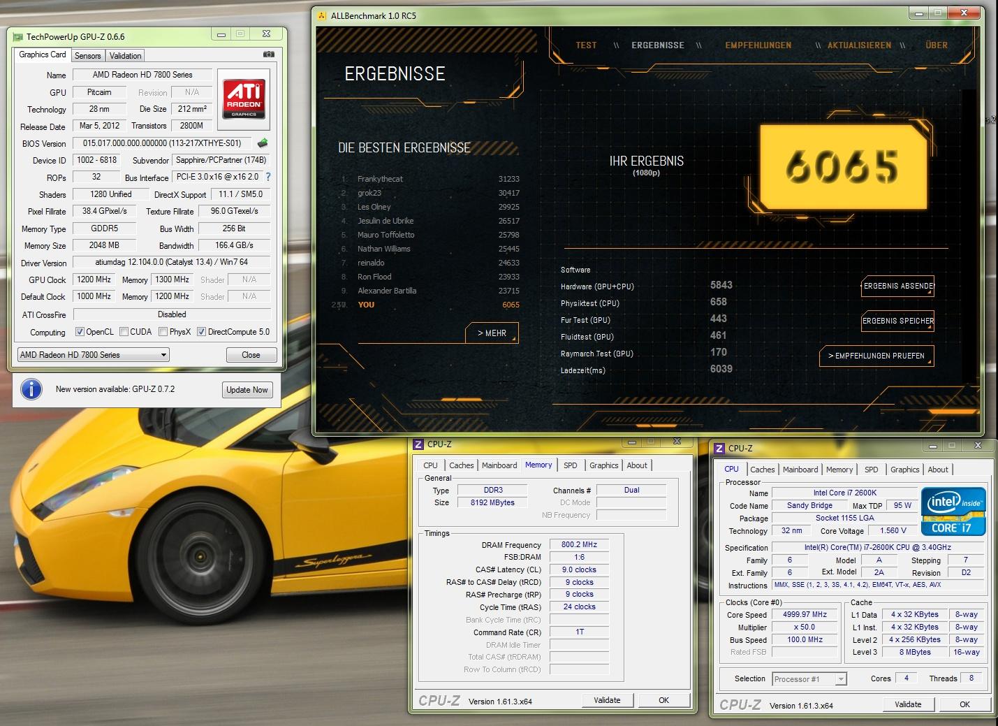This screenshot has height=726, width=998.
Task: Click the Alexander Bartilla leaderboard entry
Action: click(x=430, y=291)
